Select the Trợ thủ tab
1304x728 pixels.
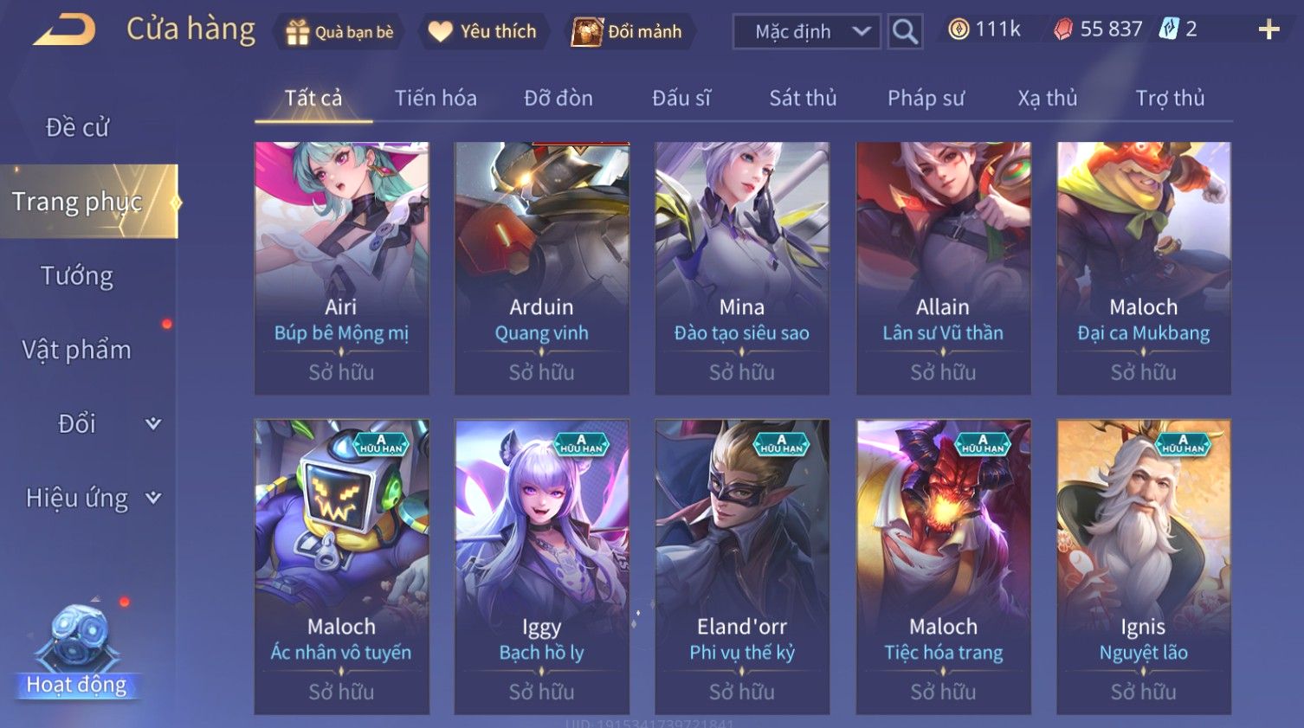pyautogui.click(x=1170, y=98)
